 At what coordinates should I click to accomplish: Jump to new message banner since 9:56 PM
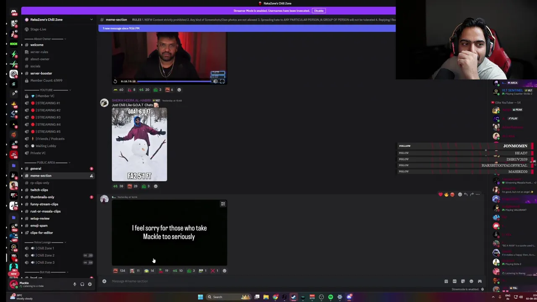click(x=247, y=28)
